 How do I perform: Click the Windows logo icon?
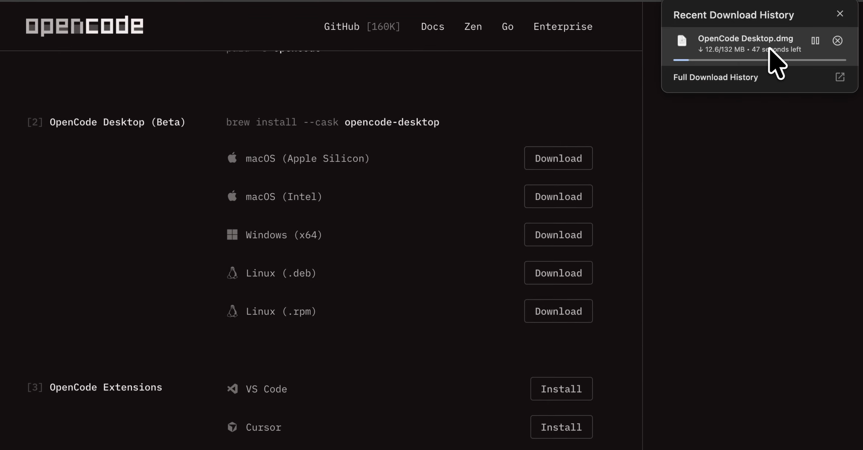pos(232,234)
